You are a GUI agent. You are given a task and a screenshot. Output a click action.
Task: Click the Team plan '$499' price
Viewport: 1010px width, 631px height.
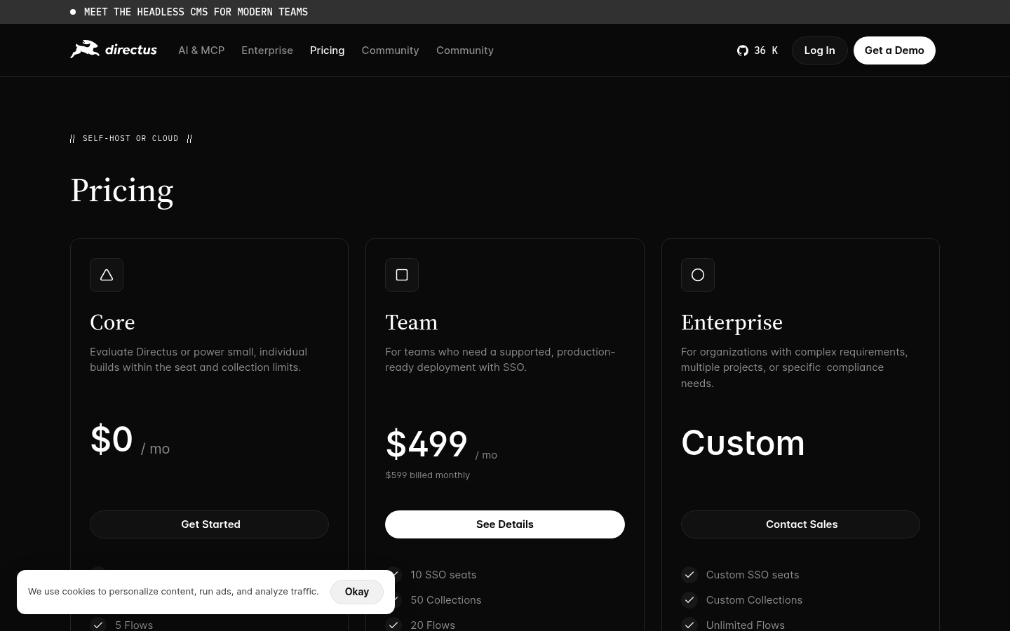click(x=426, y=444)
